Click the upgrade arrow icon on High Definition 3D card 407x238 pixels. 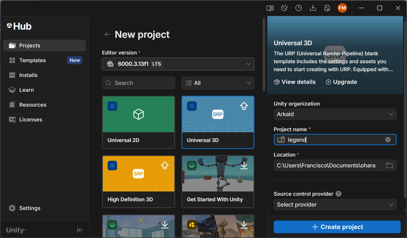click(165, 165)
